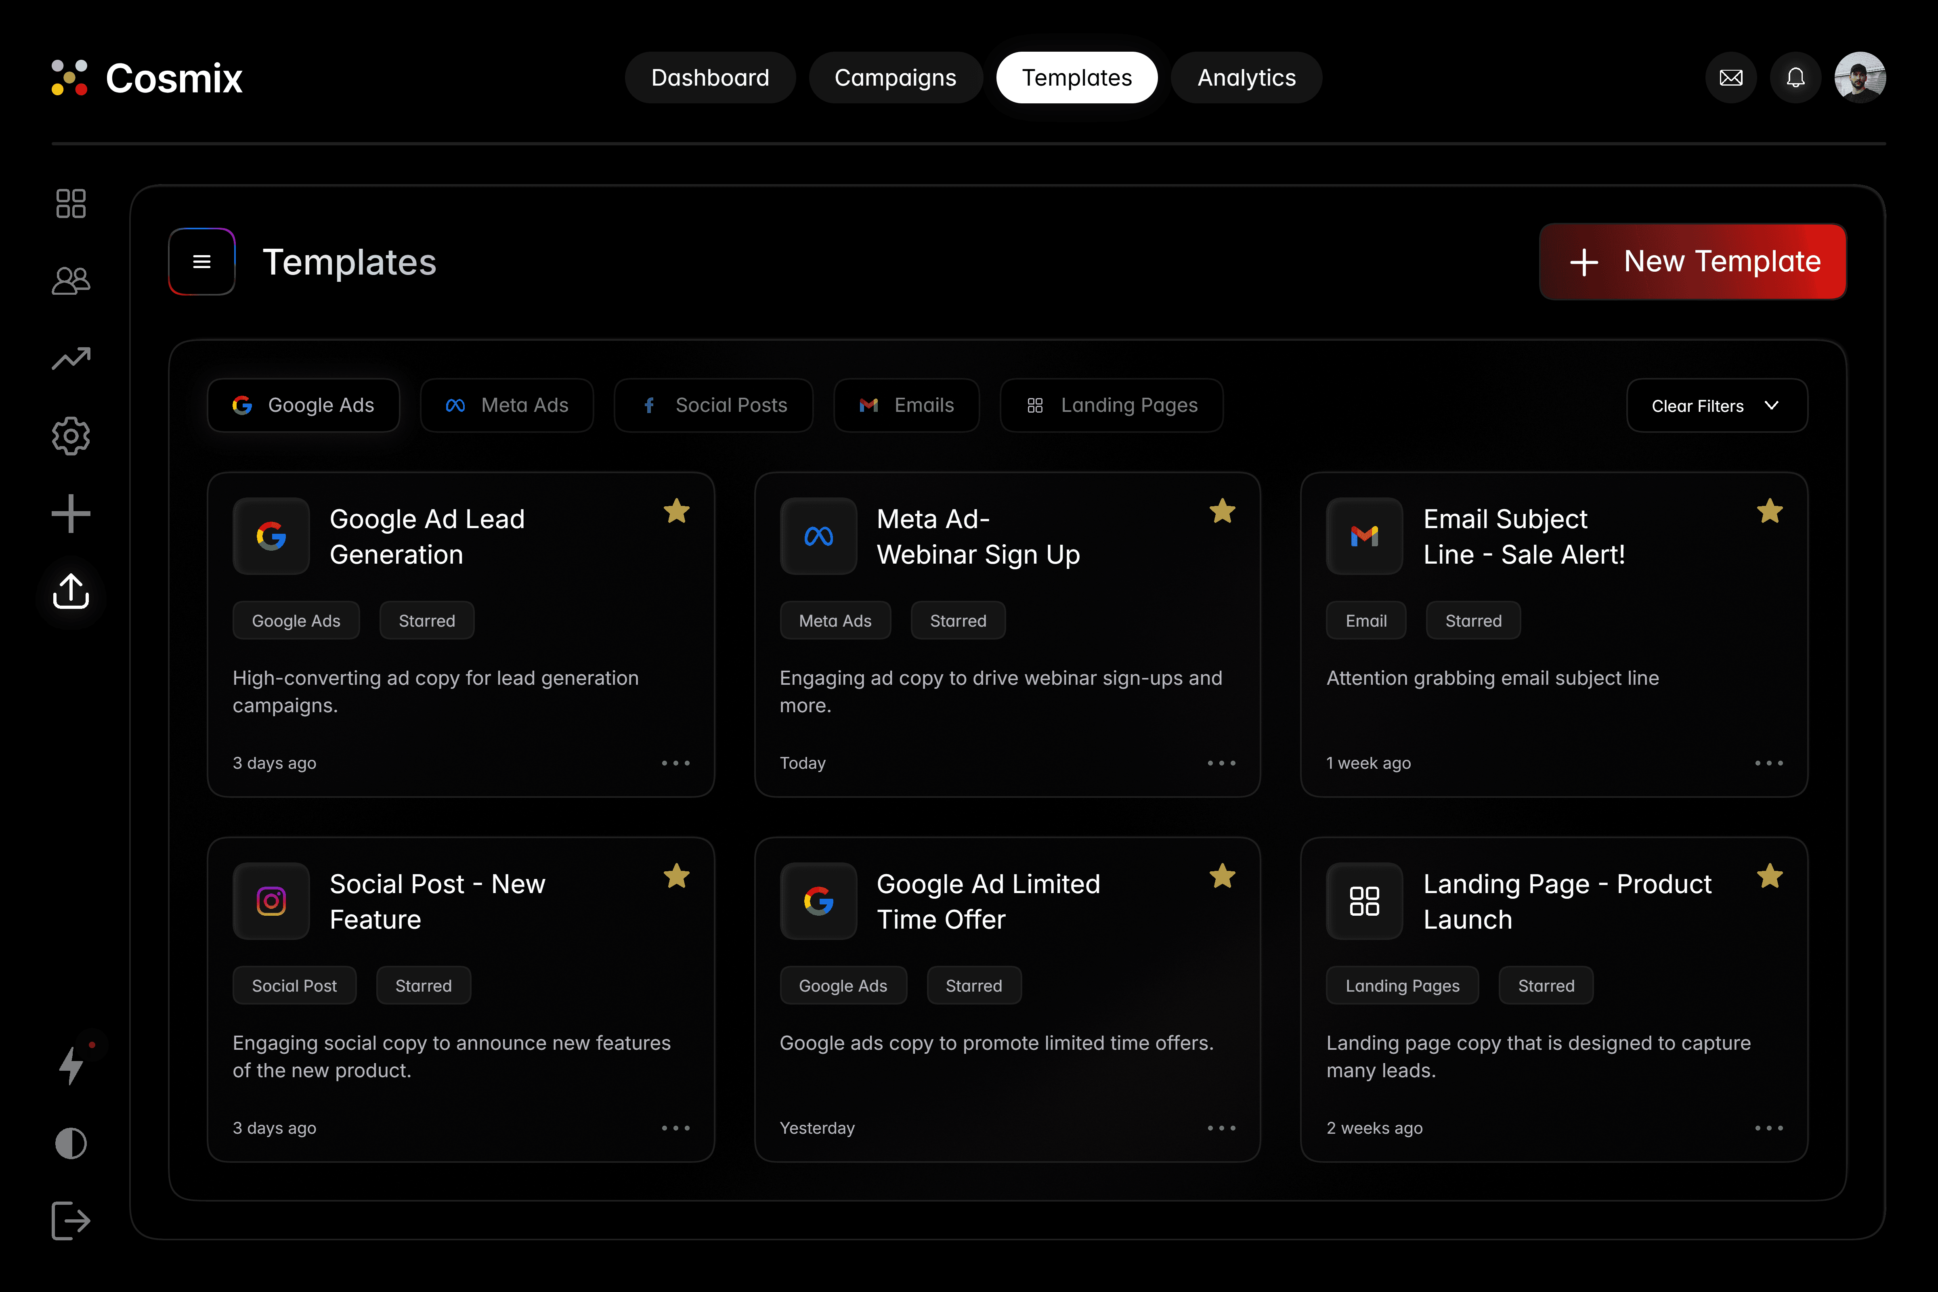Open the Clear Filters dropdown

point(1716,405)
